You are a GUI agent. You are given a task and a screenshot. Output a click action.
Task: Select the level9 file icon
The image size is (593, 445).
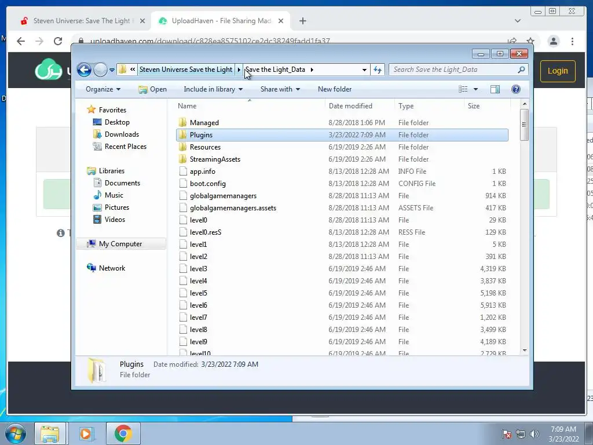[183, 342]
